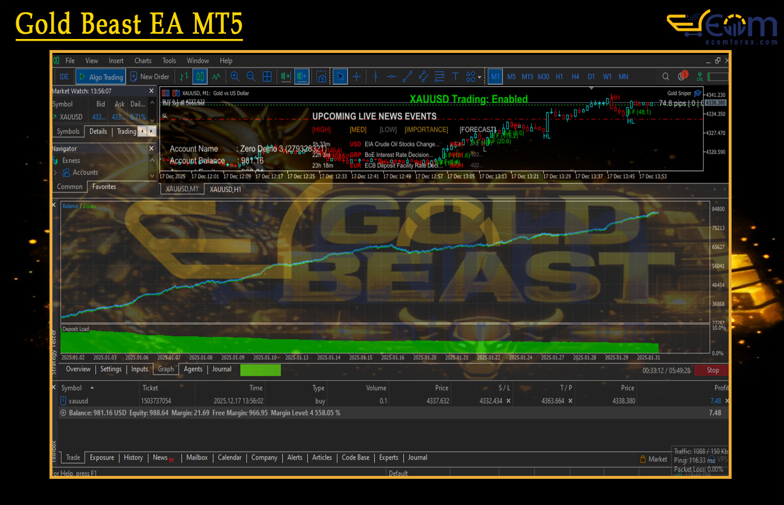This screenshot has height=505, width=784.
Task: Click the zoom in magnifier icon
Action: point(235,76)
